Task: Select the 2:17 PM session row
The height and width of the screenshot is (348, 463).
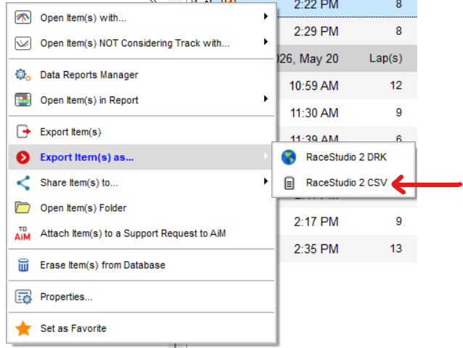Action: (x=347, y=221)
